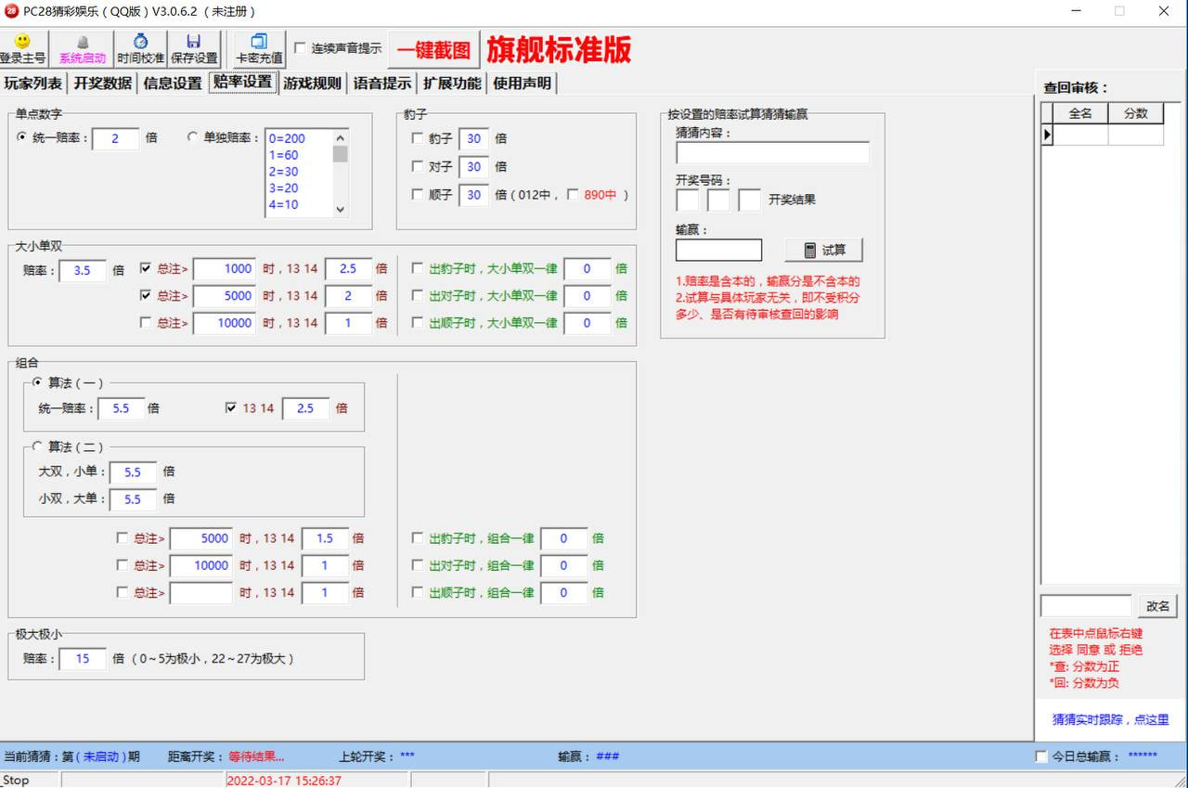Screen dimensions: 1188x788
Task: Select the 单独赔率 radio button
Action: coord(193,137)
